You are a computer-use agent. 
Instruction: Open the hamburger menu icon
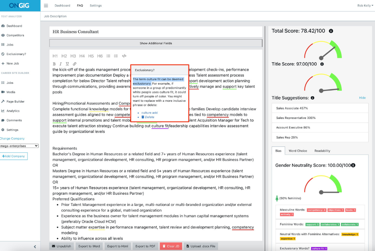[46, 6]
